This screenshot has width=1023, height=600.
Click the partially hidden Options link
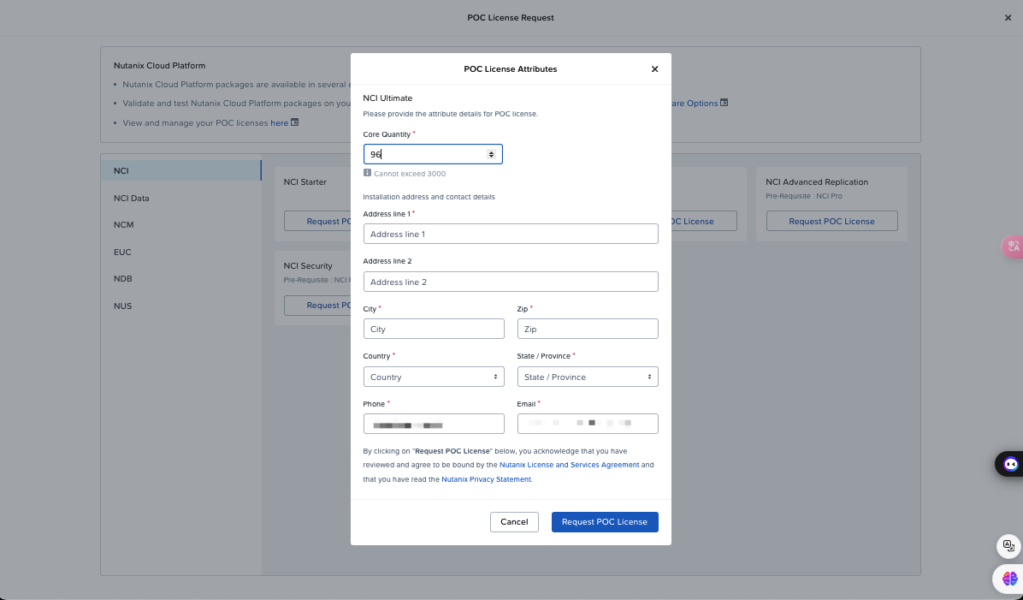[x=695, y=104]
